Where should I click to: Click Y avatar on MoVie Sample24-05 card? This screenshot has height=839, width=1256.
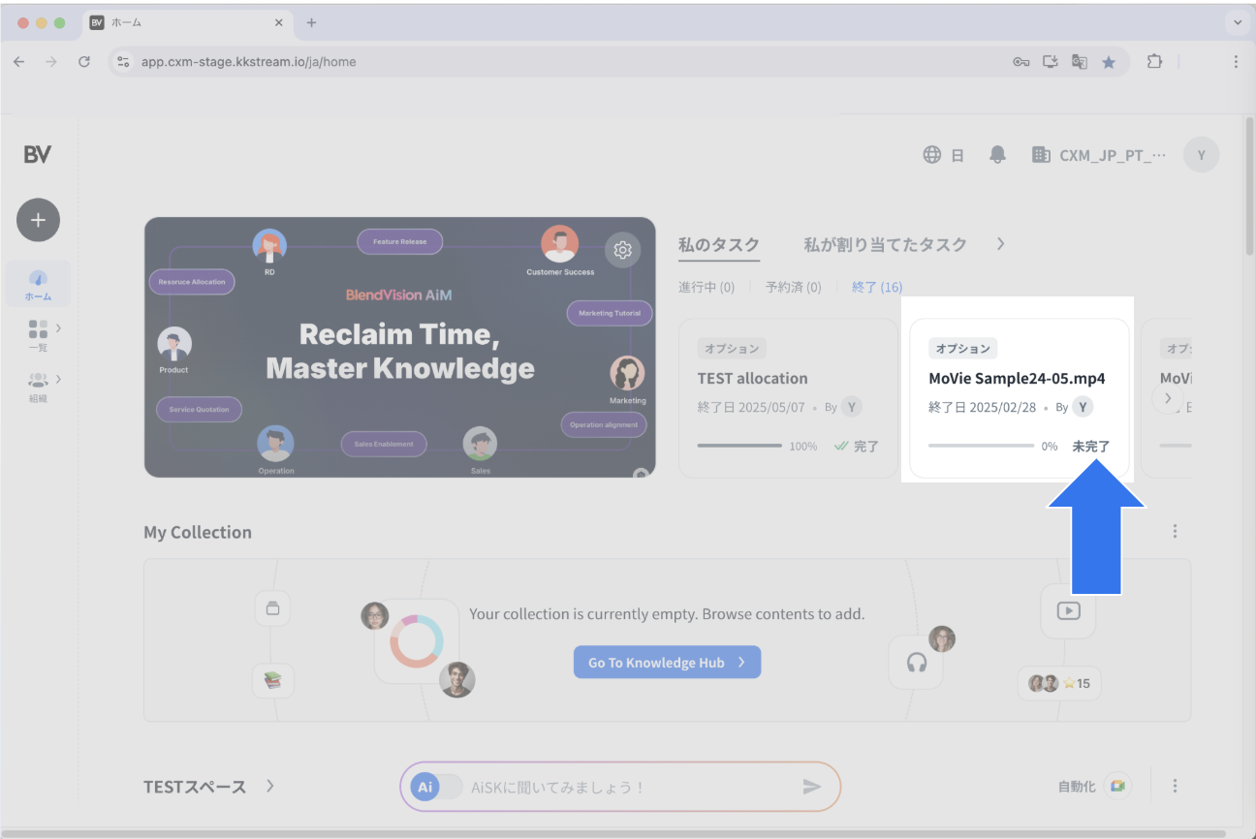click(x=1083, y=407)
